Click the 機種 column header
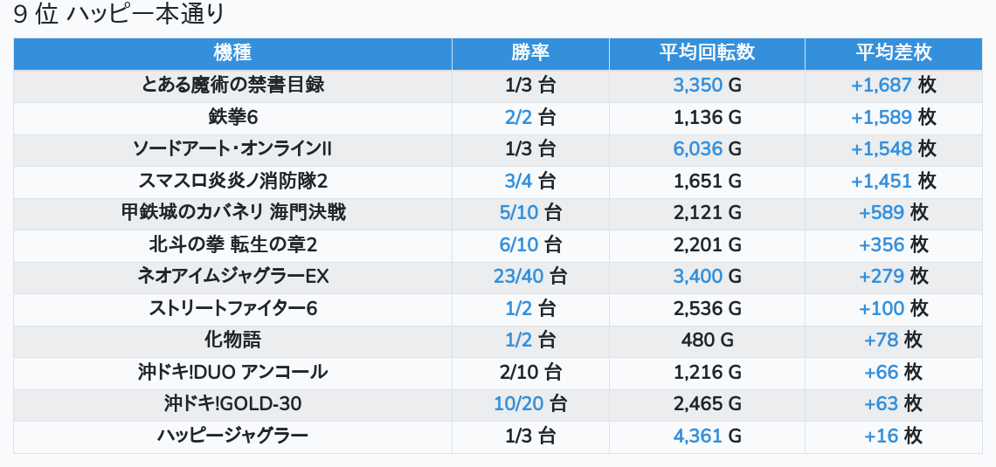This screenshot has width=996, height=467. [232, 54]
